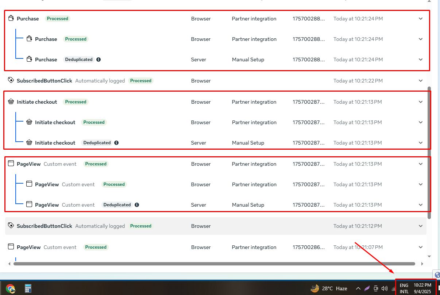Image resolution: width=440 pixels, height=295 pixels.
Task: Open Google Chrome from the taskbar
Action: 10,288
